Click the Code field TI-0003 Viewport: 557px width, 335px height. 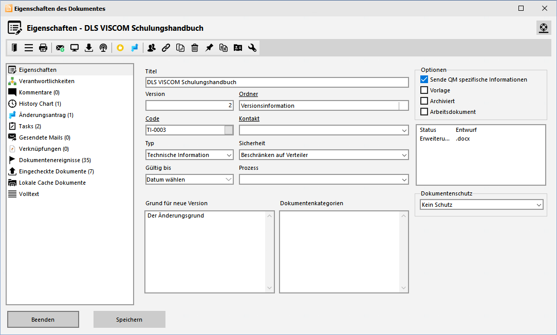(185, 130)
